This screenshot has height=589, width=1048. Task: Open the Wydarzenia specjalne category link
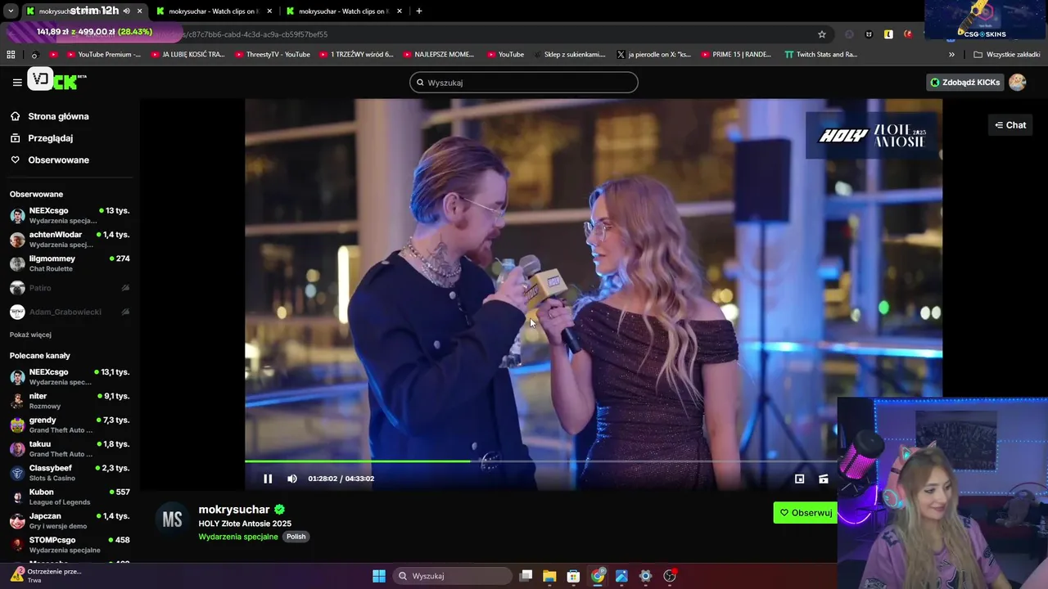click(238, 537)
